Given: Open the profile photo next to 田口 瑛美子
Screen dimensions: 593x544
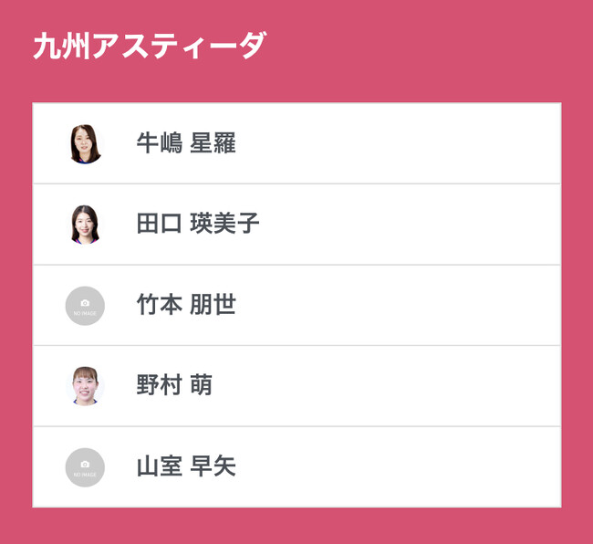Looking at the screenshot, I should 85,225.
